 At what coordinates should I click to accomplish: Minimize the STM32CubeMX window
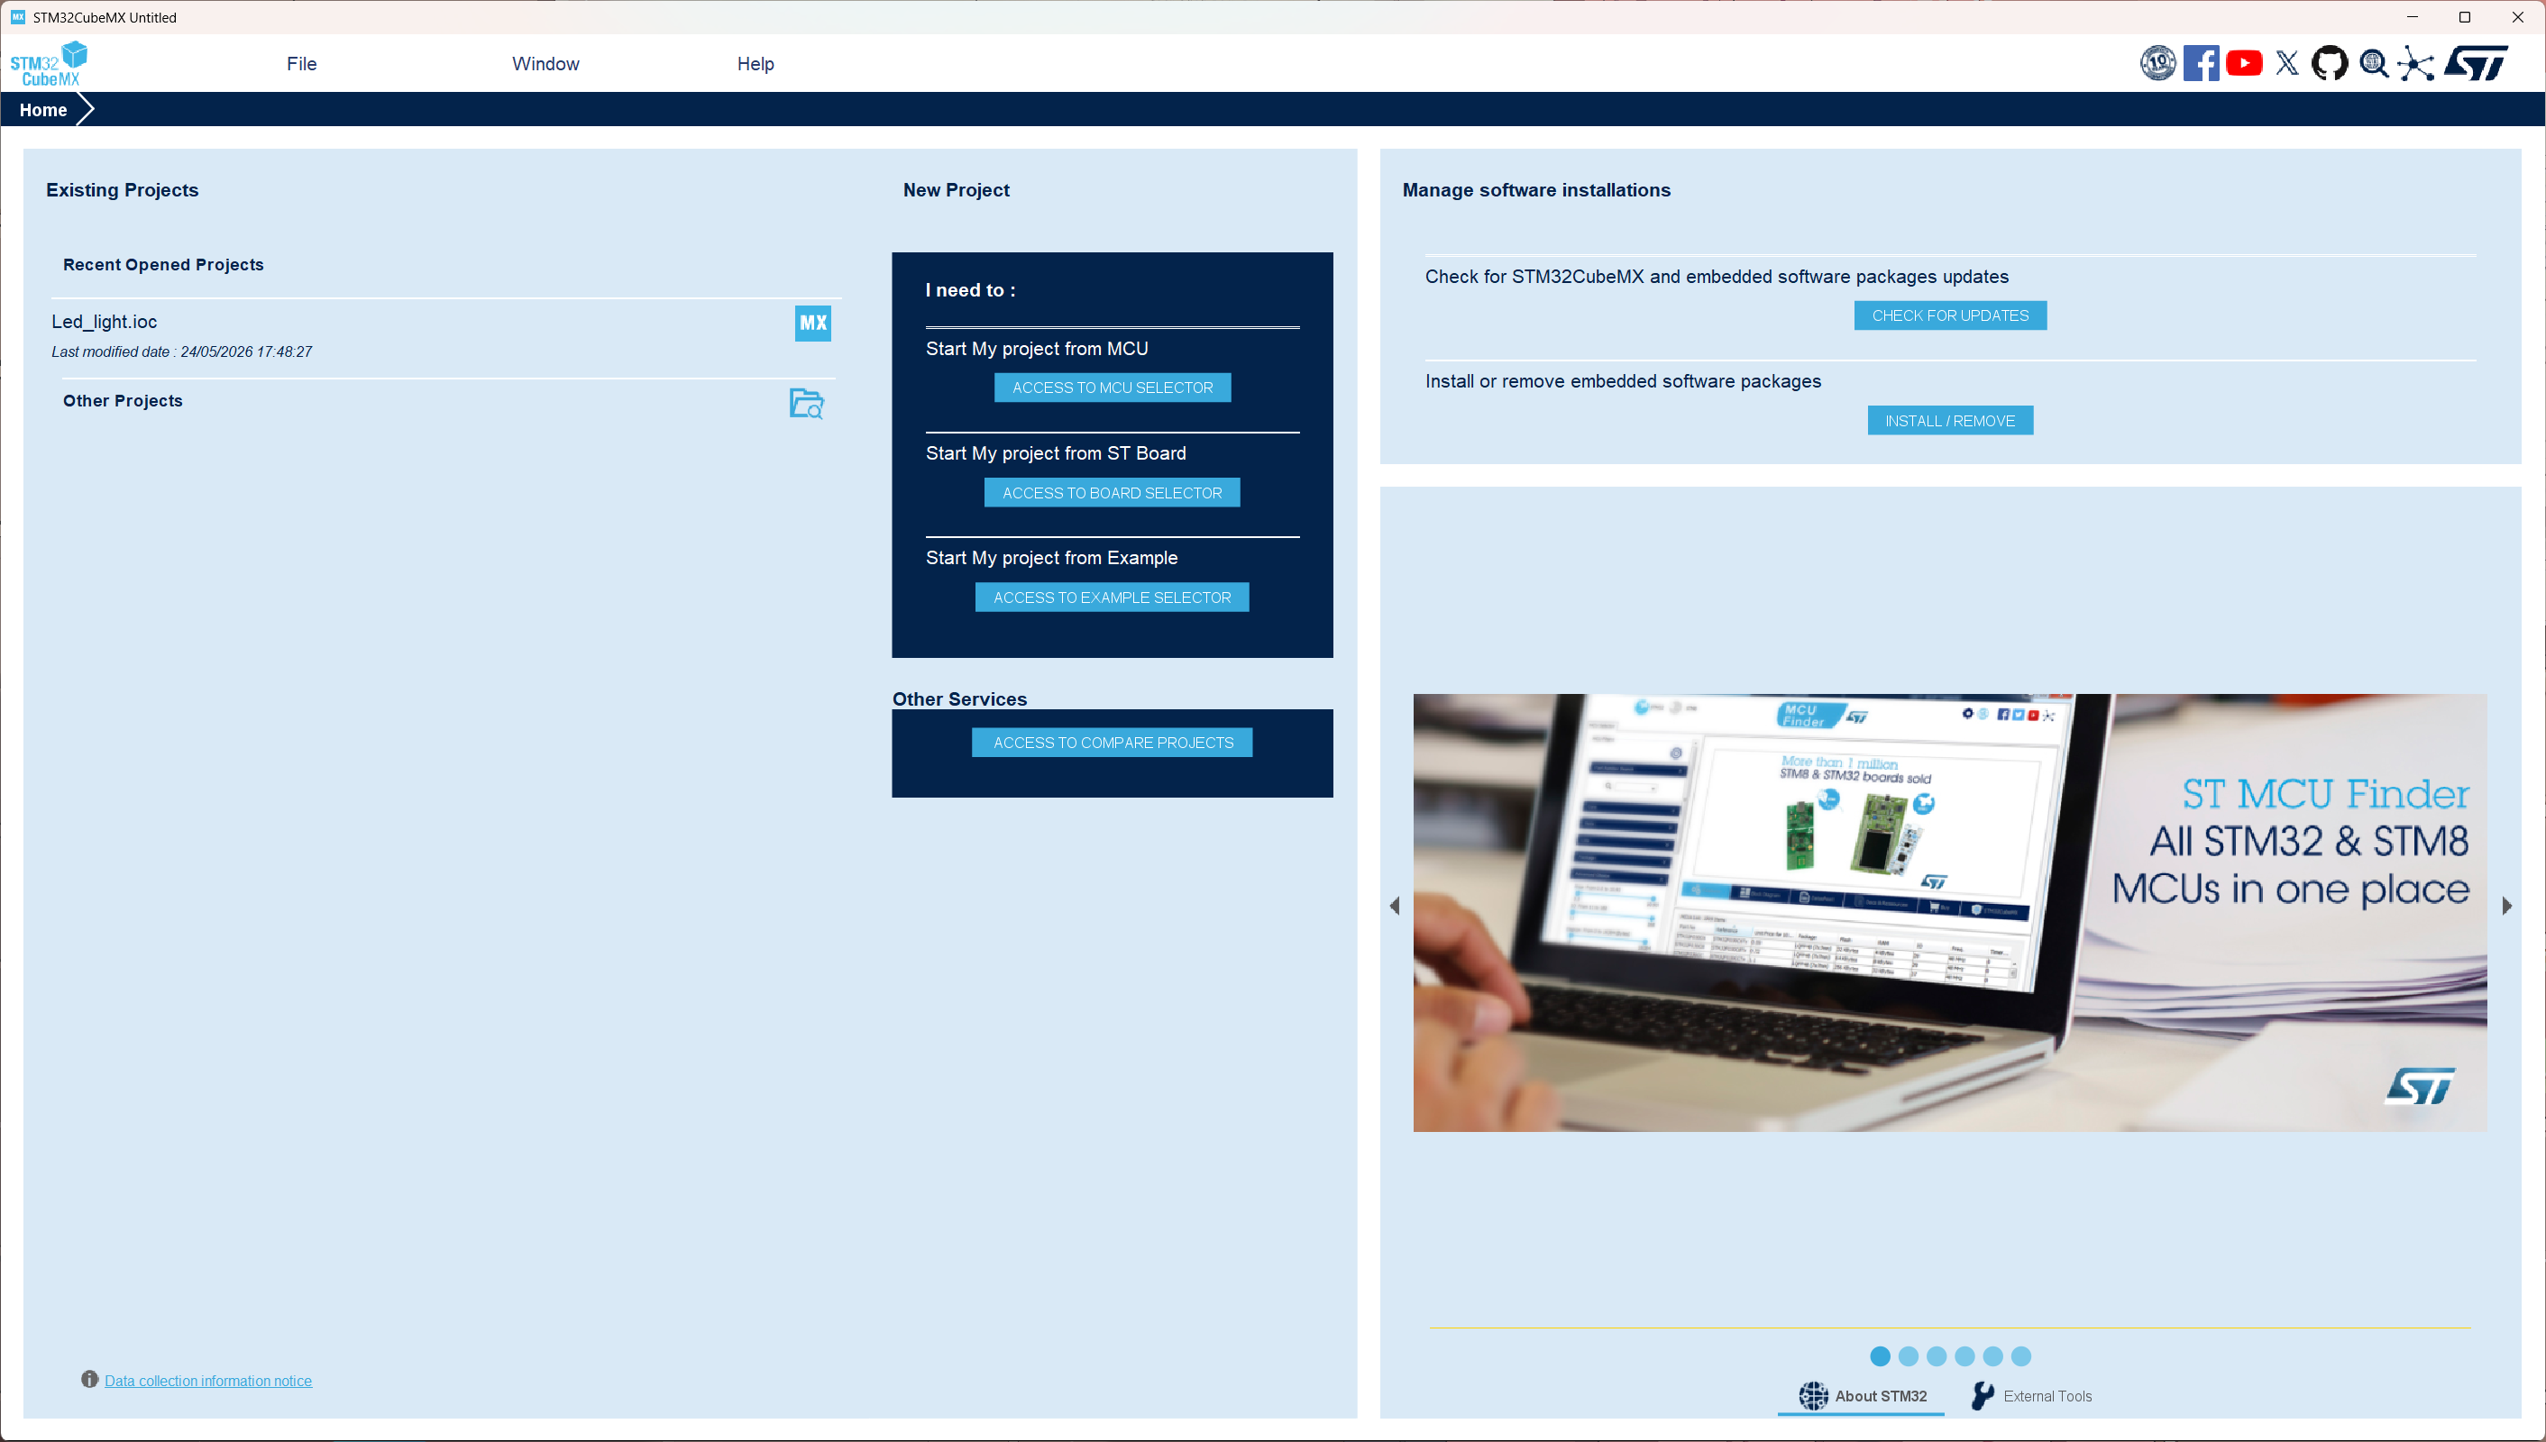2413,17
